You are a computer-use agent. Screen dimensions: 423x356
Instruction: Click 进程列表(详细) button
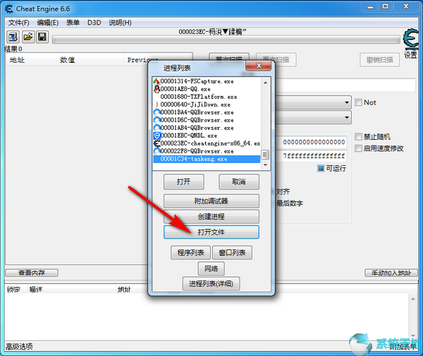coord(211,283)
